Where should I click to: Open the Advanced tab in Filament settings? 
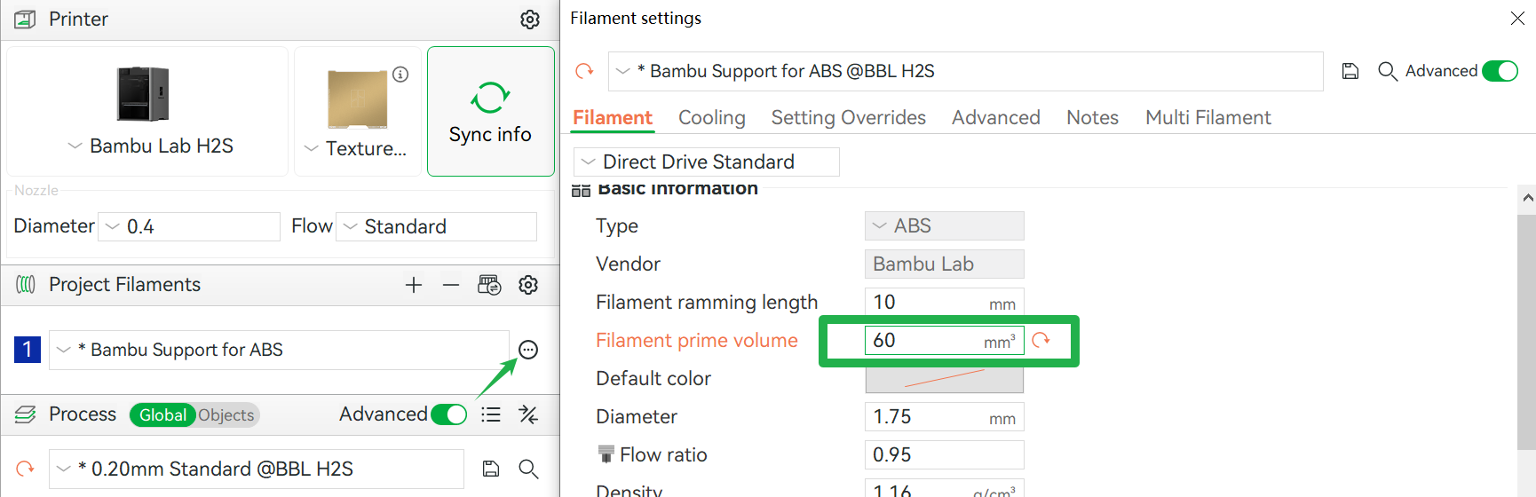[x=996, y=118]
